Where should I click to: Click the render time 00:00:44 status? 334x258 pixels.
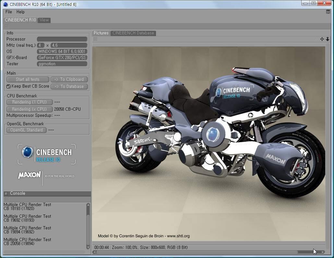pos(101,247)
